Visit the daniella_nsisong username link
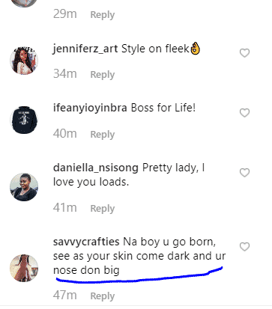Screen dimensions: 272x309 coord(96,168)
